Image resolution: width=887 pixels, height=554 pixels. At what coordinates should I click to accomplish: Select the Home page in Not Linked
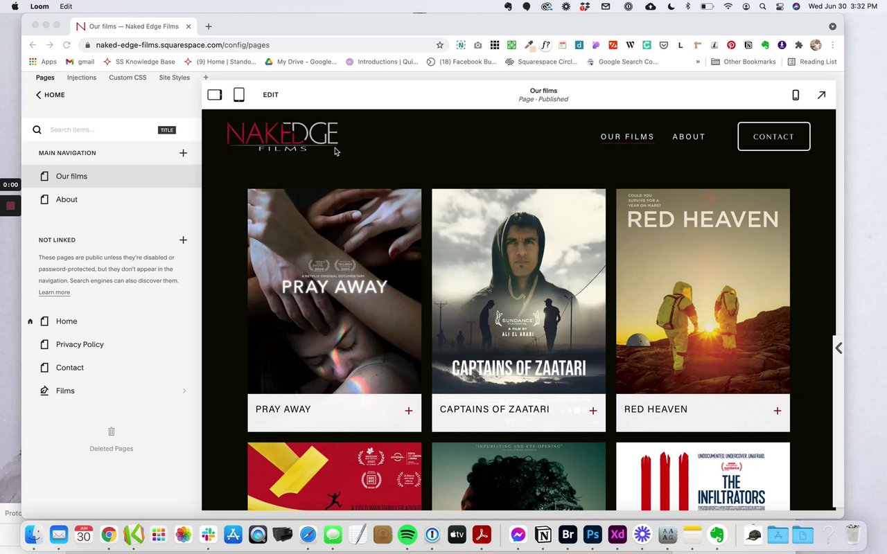(112, 321)
